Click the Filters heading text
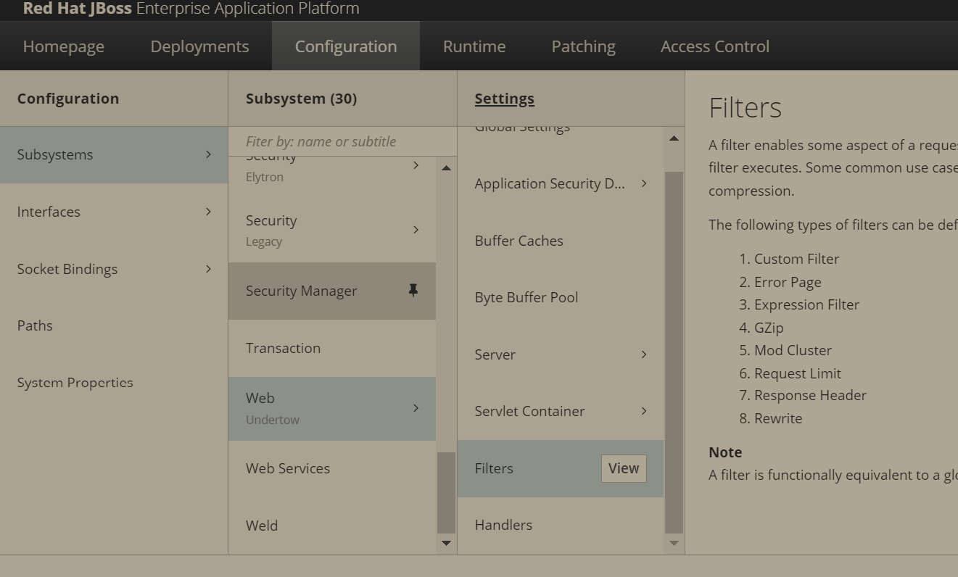Viewport: 958px width, 577px height. pyautogui.click(x=746, y=107)
